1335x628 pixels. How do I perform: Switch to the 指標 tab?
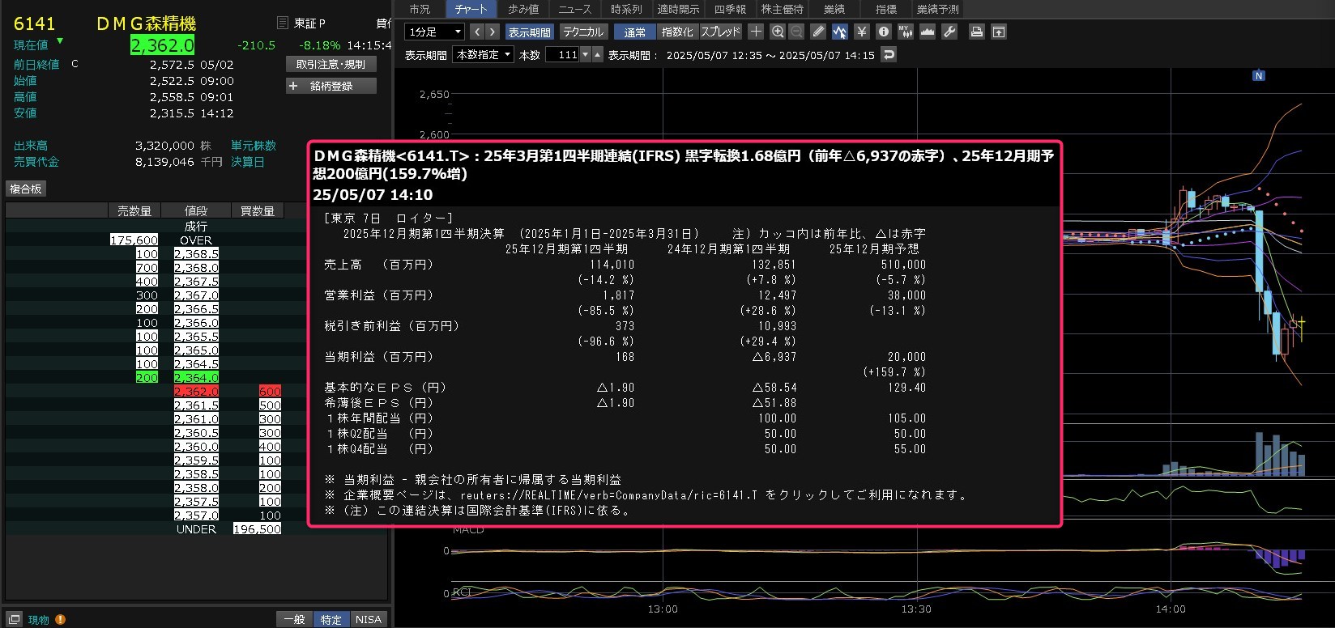tap(886, 9)
